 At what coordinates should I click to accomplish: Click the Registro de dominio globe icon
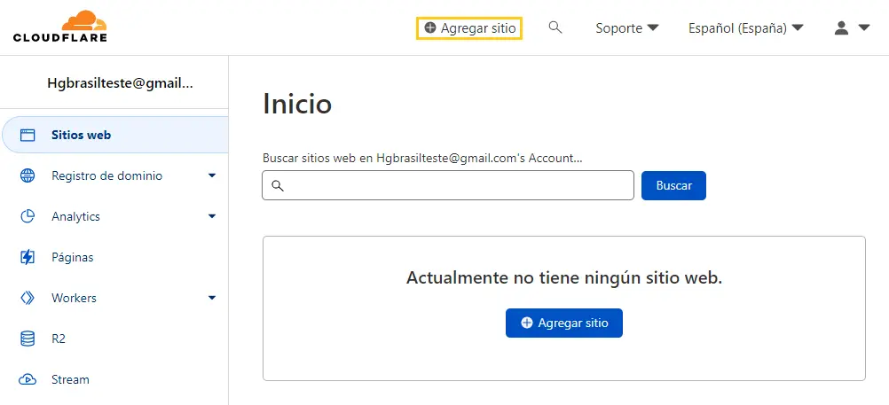[x=28, y=176]
